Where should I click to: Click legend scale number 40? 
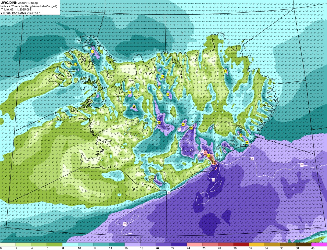313,248
